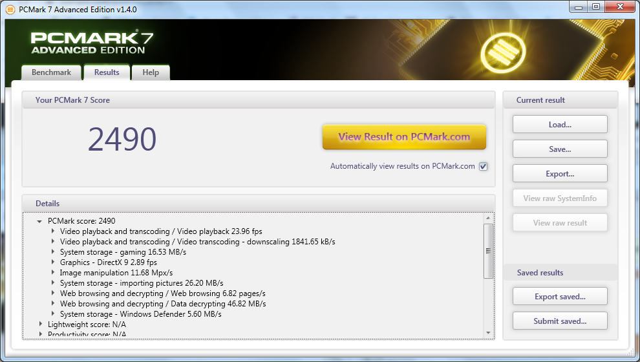Expand System storage - Windows Defender arrow
This screenshot has width=640, height=362.
53,314
